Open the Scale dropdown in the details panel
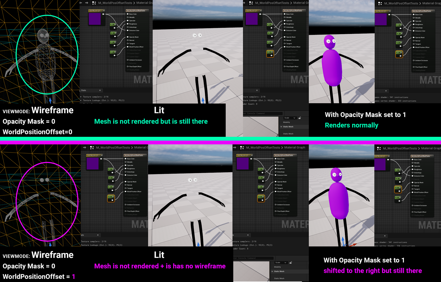 (290, 118)
